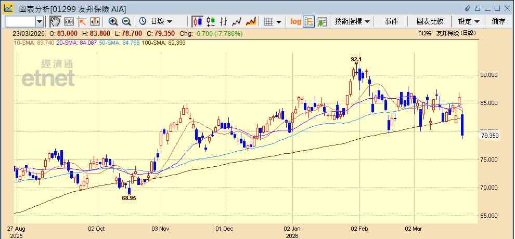Click the stock code input field

[20, 22]
